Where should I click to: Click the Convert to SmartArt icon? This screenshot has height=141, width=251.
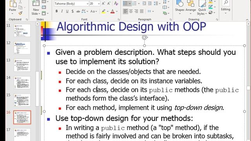click(165, 13)
